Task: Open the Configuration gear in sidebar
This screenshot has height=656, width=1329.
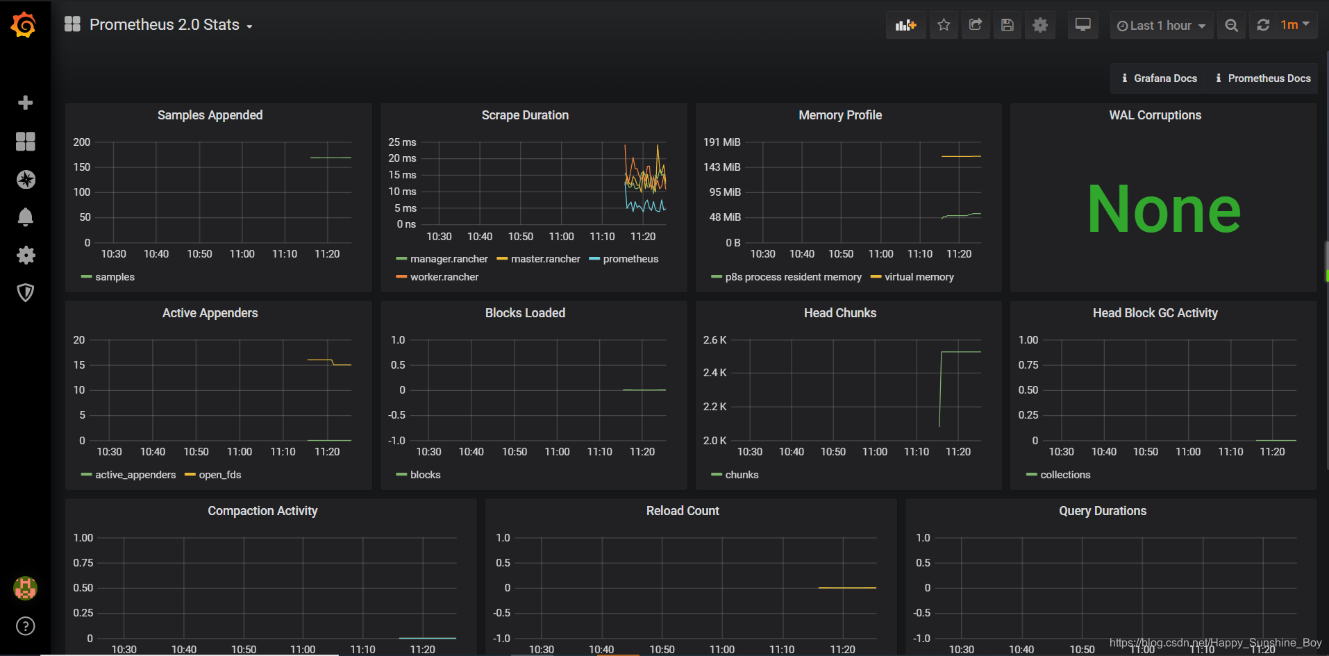Action: pyautogui.click(x=26, y=255)
